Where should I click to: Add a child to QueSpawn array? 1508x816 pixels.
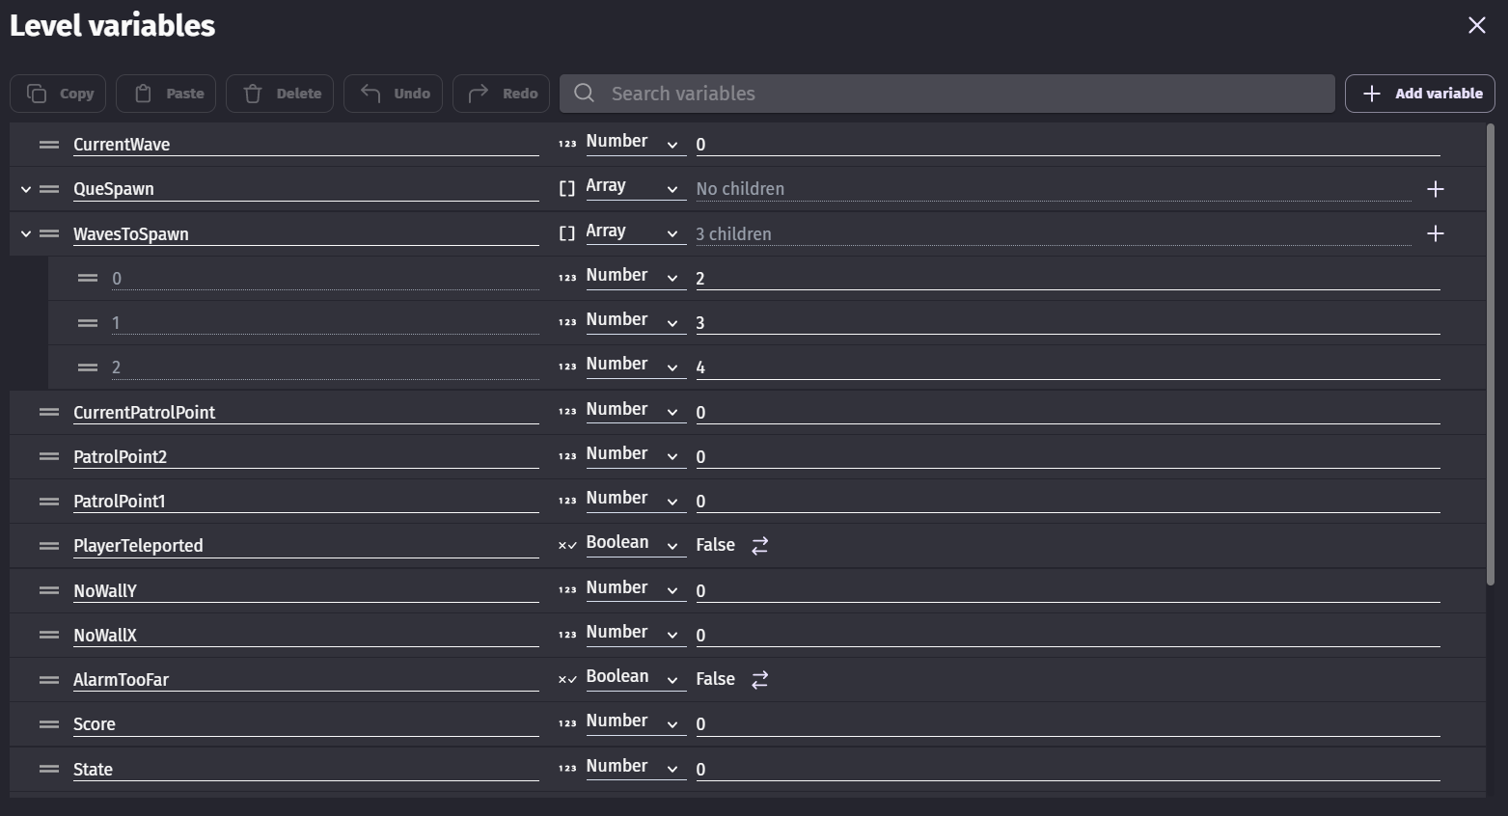pyautogui.click(x=1436, y=189)
